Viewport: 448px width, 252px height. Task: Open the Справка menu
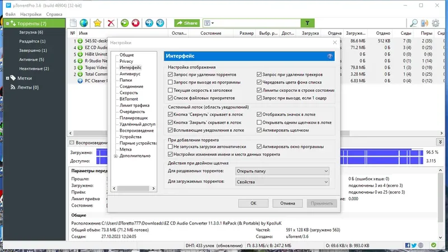pyautogui.click(x=54, y=14)
